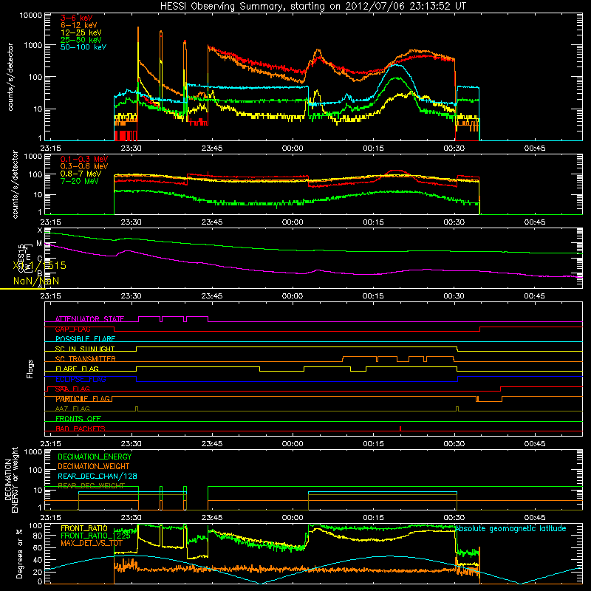Click the 00:45 tick label under the top plot
591x591 pixels.
pyautogui.click(x=534, y=148)
